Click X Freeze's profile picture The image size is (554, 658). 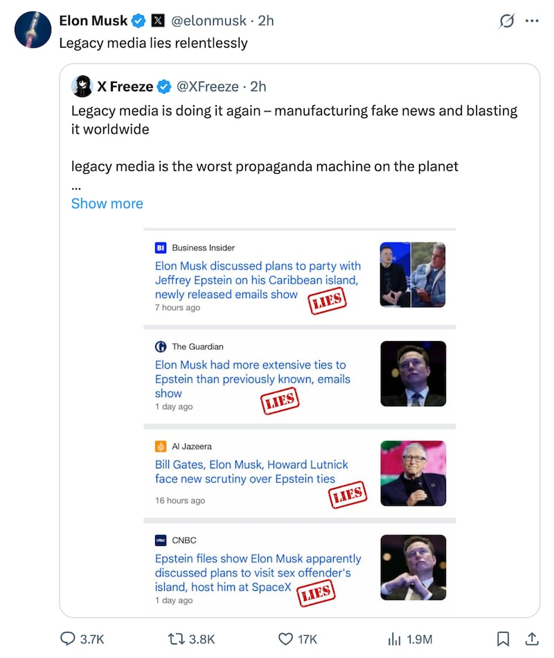point(82,86)
